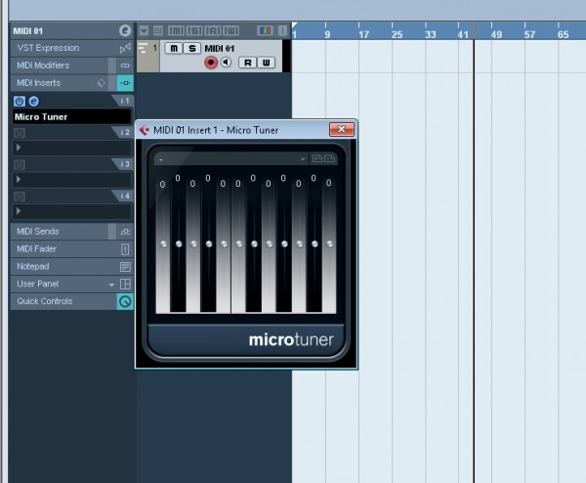This screenshot has width=586, height=483.
Task: Click the F key tuning slider handle
Action: [x=239, y=244]
